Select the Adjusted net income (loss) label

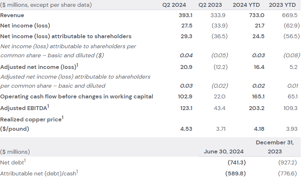(38, 67)
